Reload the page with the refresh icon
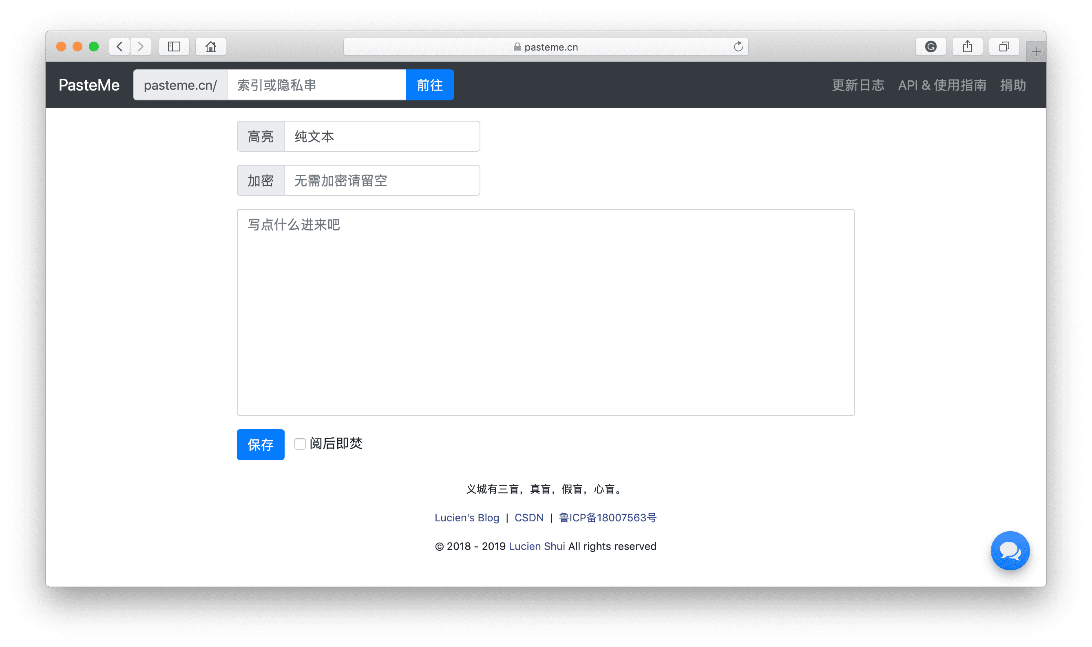1092x647 pixels. (738, 47)
